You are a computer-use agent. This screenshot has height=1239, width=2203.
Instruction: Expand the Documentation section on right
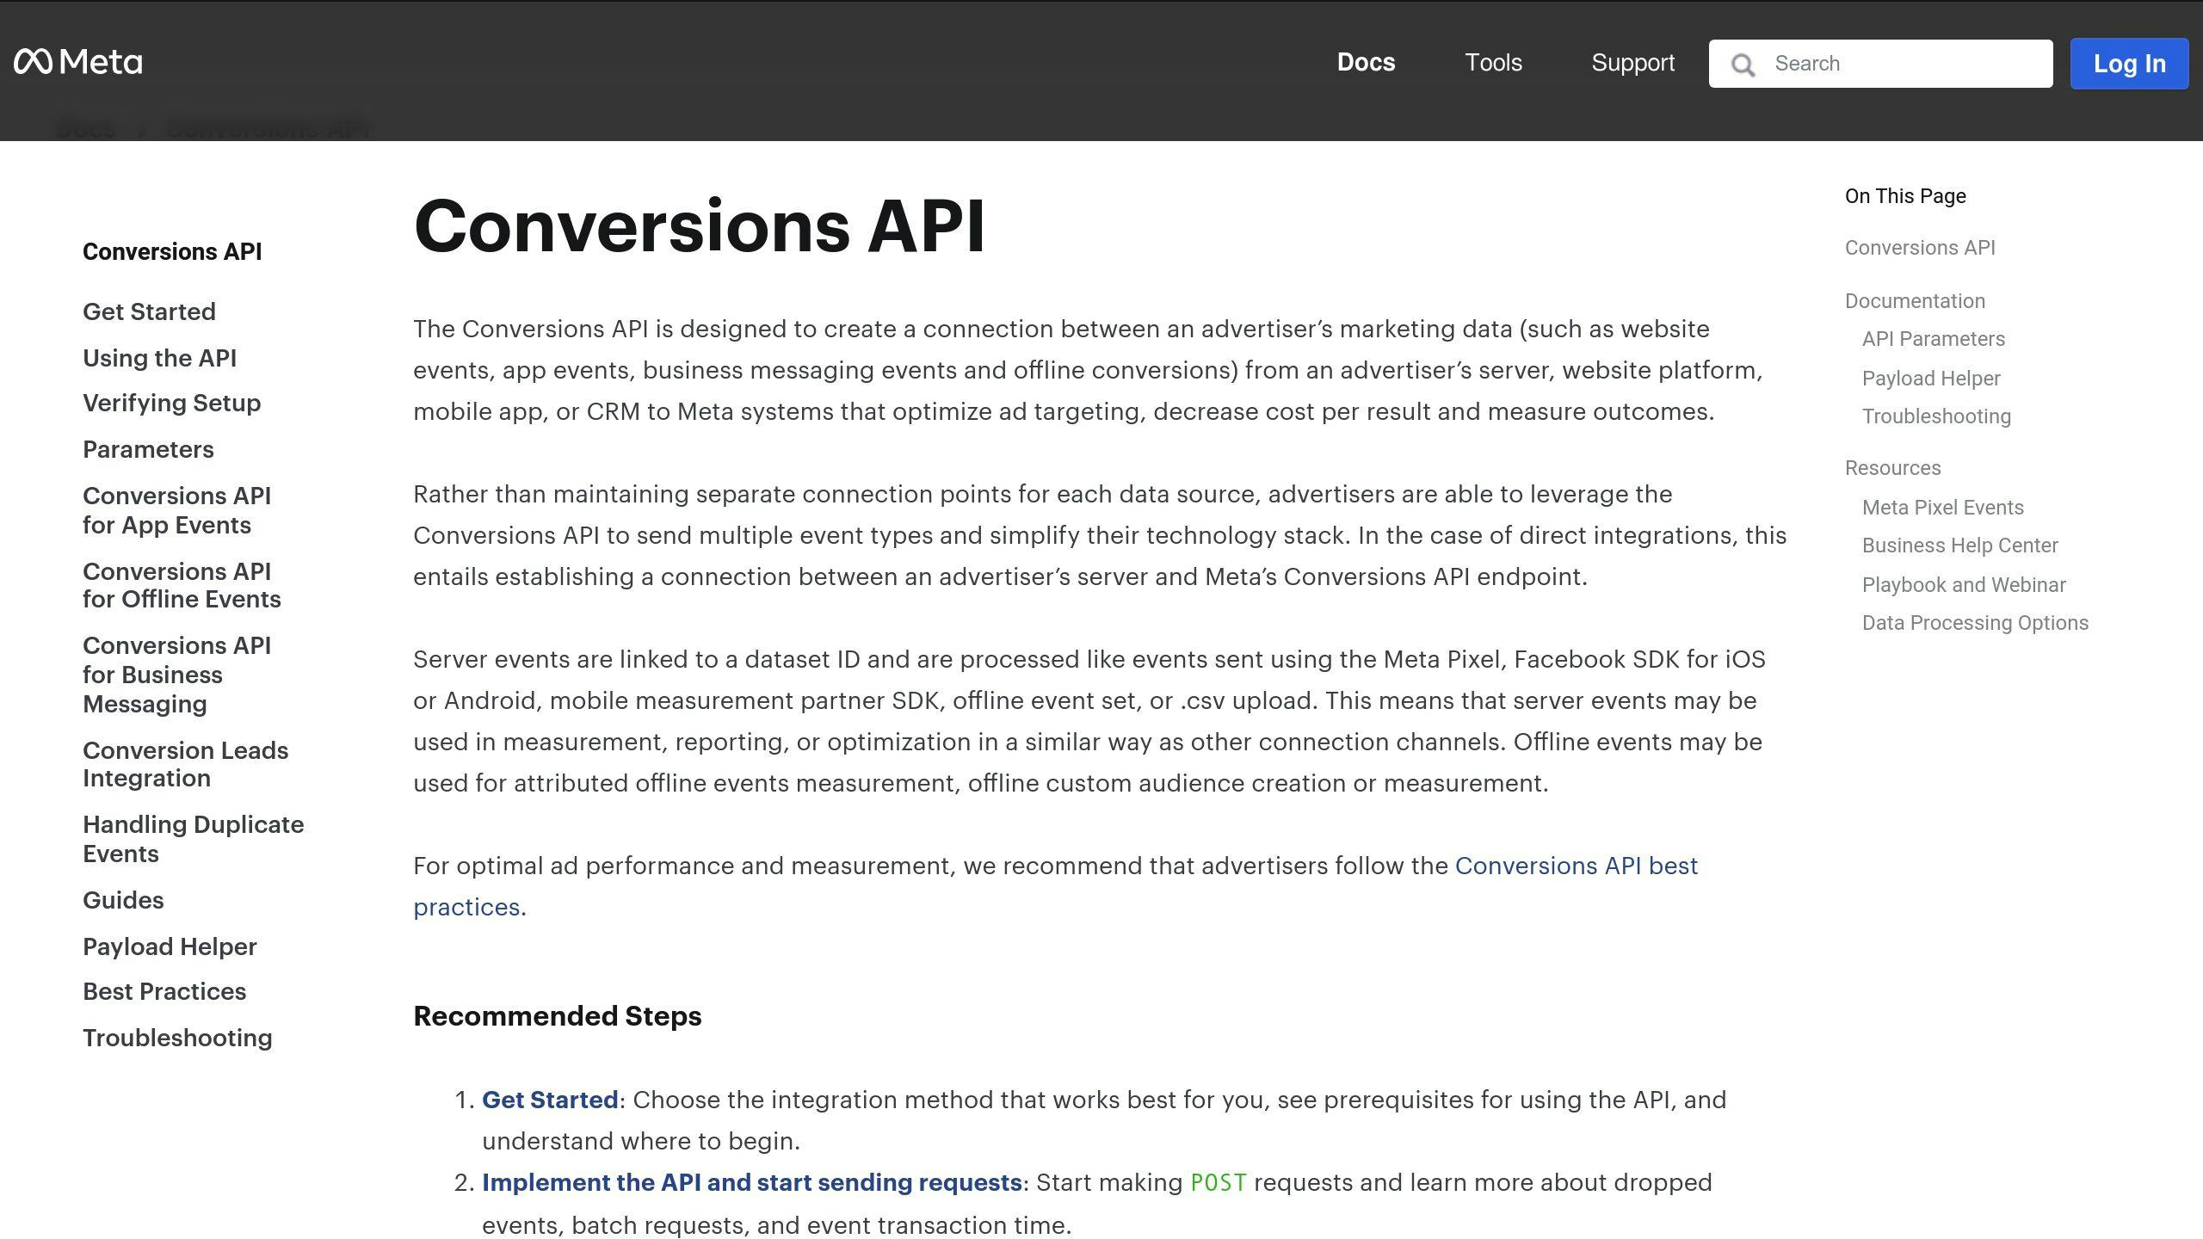coord(1914,299)
